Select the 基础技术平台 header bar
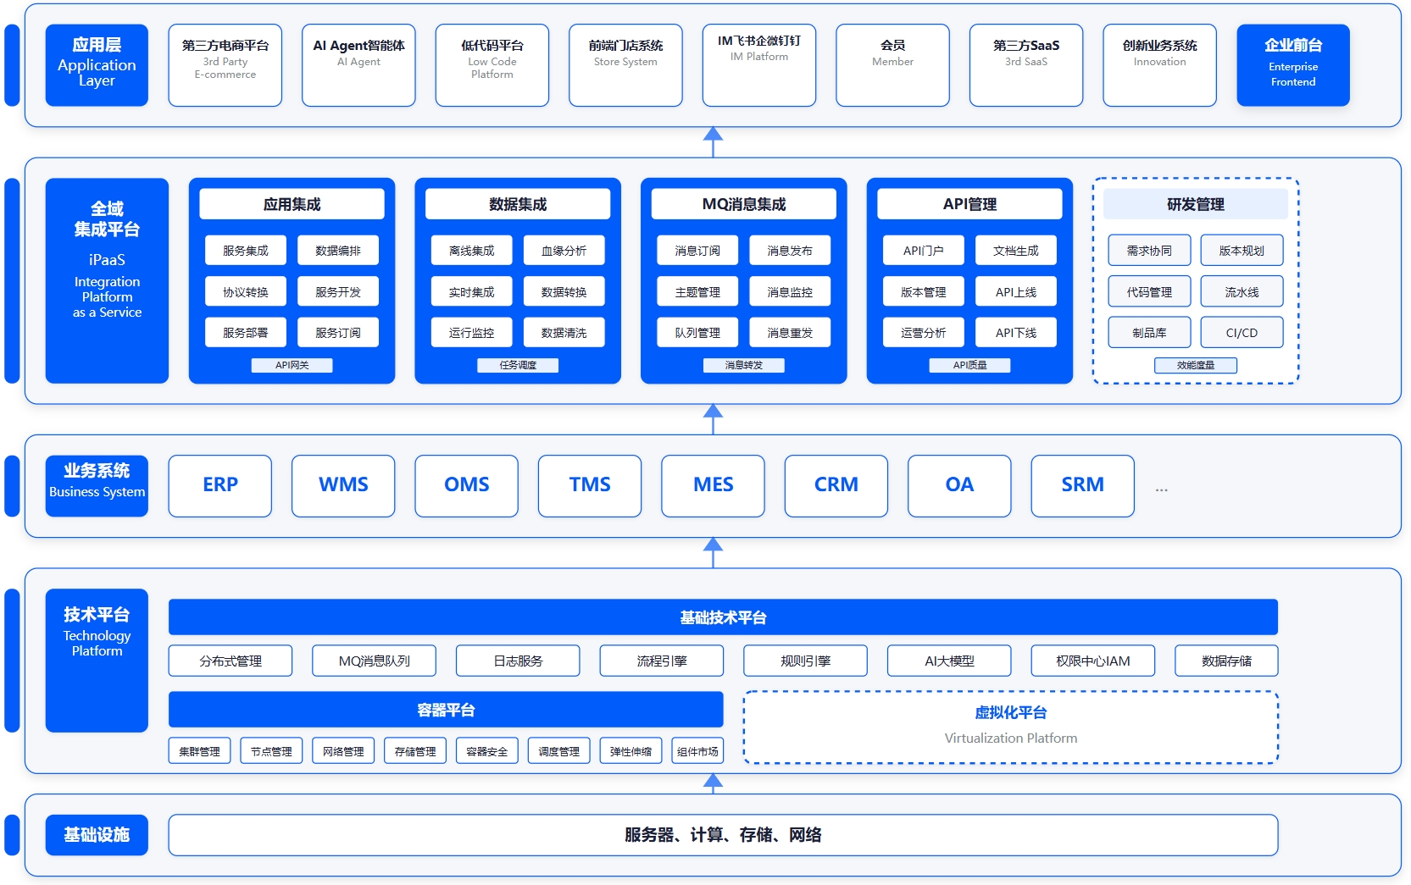The width and height of the screenshot is (1411, 885). coord(722,617)
